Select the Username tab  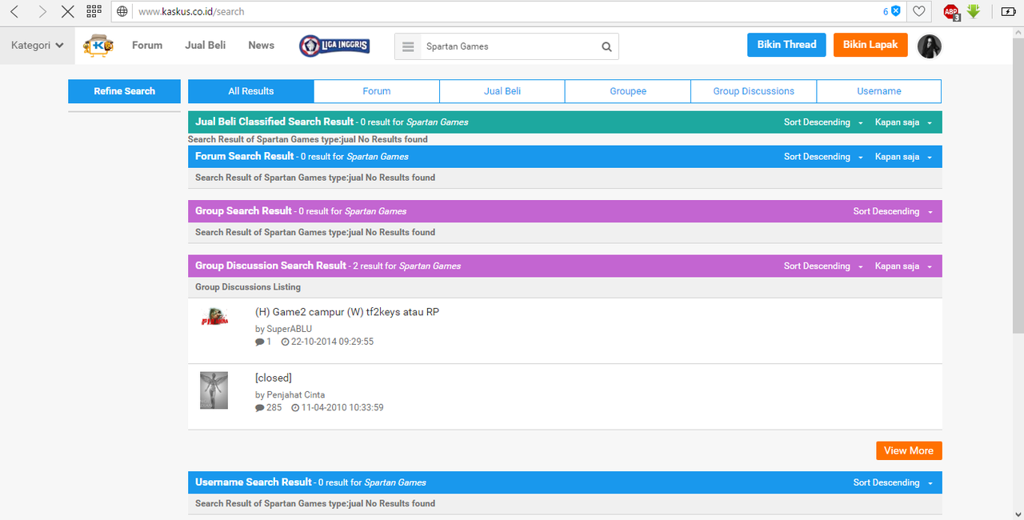click(878, 91)
